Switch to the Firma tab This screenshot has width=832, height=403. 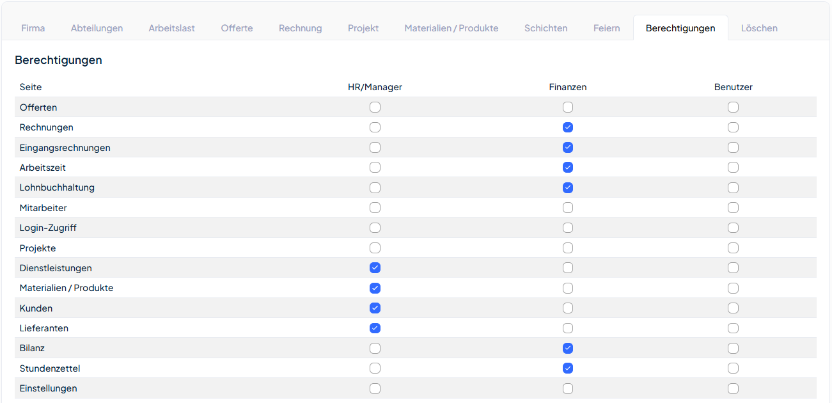point(33,28)
